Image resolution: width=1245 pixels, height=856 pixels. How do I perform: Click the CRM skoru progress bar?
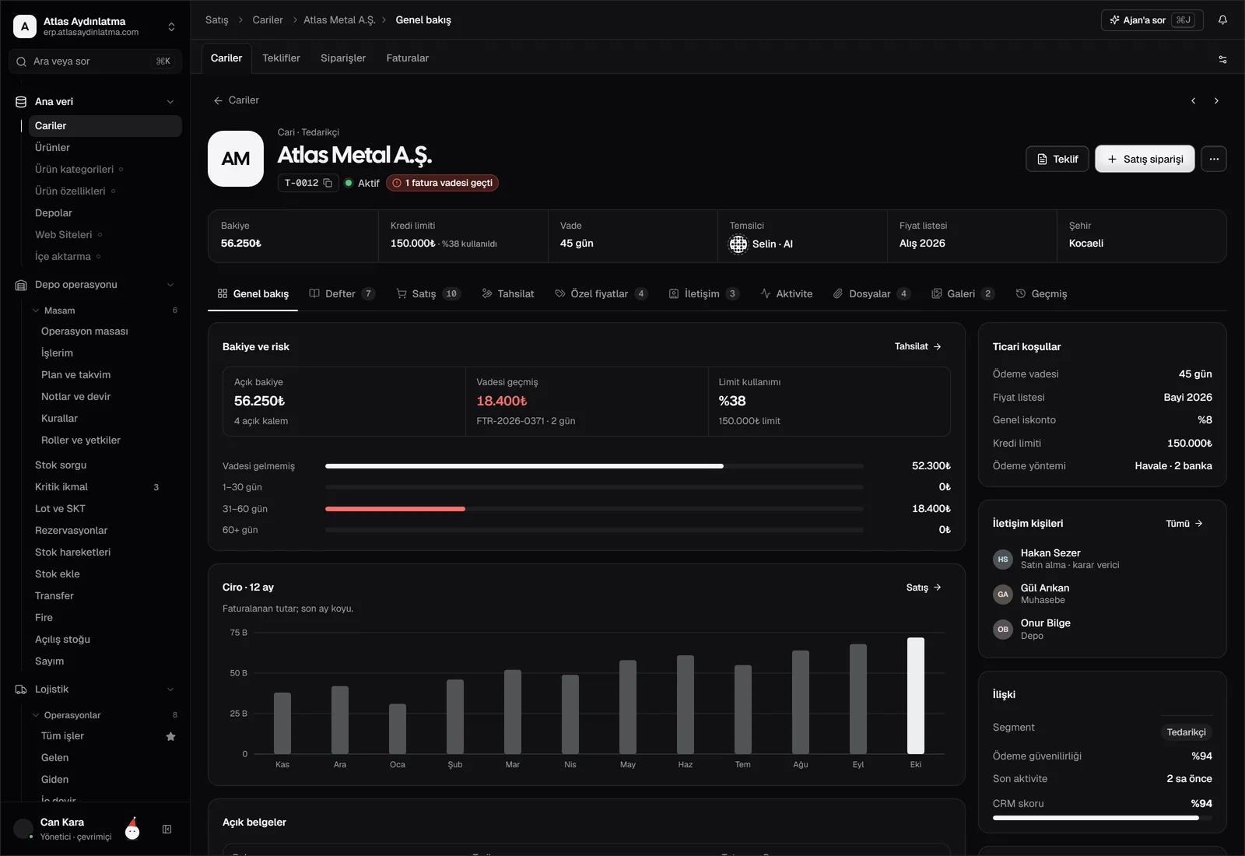pyautogui.click(x=1102, y=818)
